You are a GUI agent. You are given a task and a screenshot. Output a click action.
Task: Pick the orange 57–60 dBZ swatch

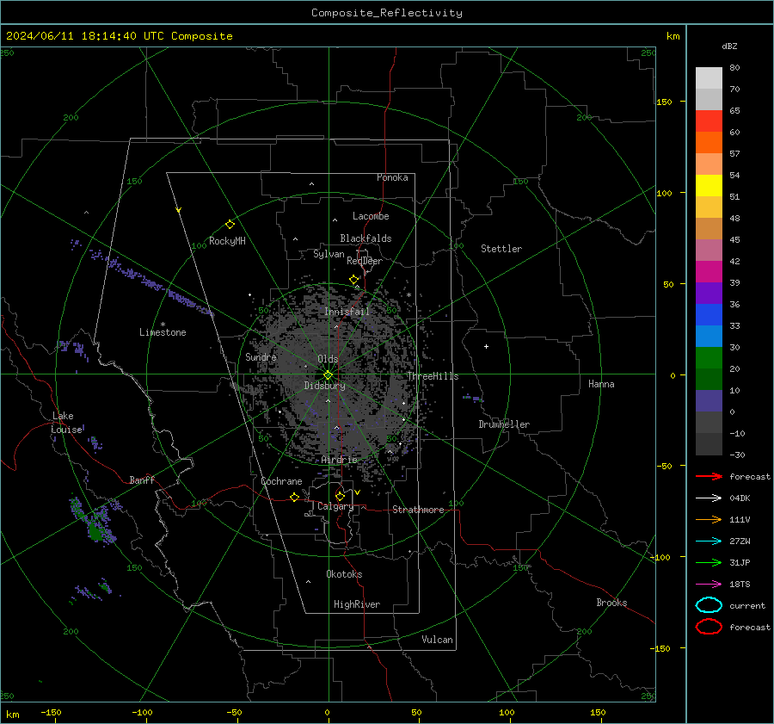click(709, 143)
